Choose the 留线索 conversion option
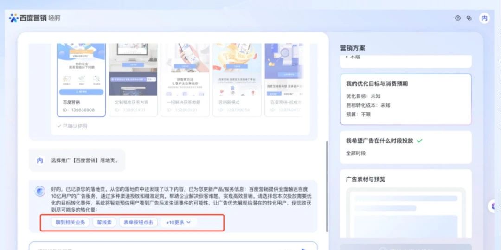Image resolution: width=501 pixels, height=250 pixels. [x=104, y=222]
